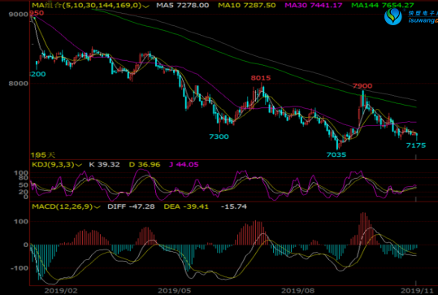
Task: Click the 195天 period label
Action: 43,155
